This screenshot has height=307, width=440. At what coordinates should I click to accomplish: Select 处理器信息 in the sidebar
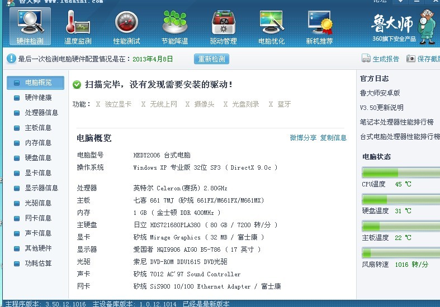[41, 113]
